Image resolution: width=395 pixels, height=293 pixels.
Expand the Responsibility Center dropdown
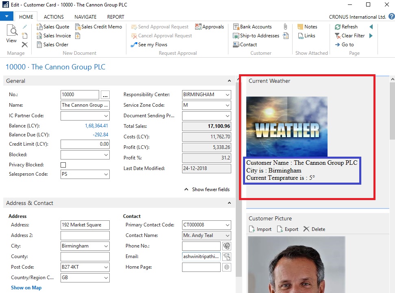pyautogui.click(x=227, y=95)
